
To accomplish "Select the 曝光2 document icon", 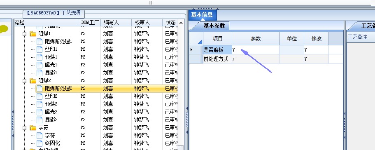I will click(40, 112).
